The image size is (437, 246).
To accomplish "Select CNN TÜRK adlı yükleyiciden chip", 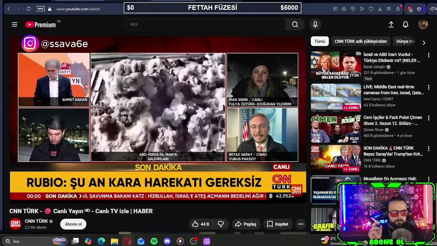I will pyautogui.click(x=361, y=41).
